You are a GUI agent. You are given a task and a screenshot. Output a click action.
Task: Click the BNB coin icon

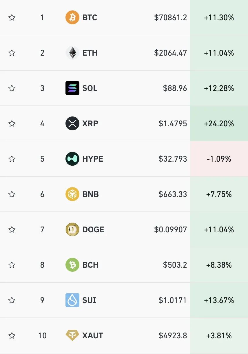72,194
